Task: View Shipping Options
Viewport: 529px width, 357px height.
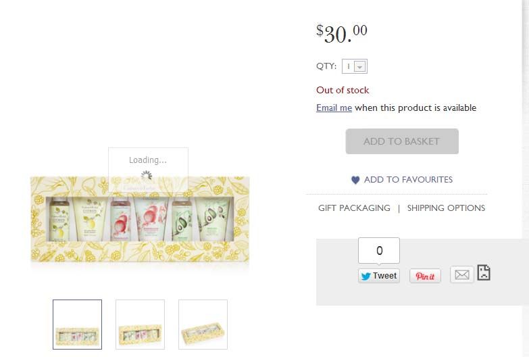Action: pos(446,208)
